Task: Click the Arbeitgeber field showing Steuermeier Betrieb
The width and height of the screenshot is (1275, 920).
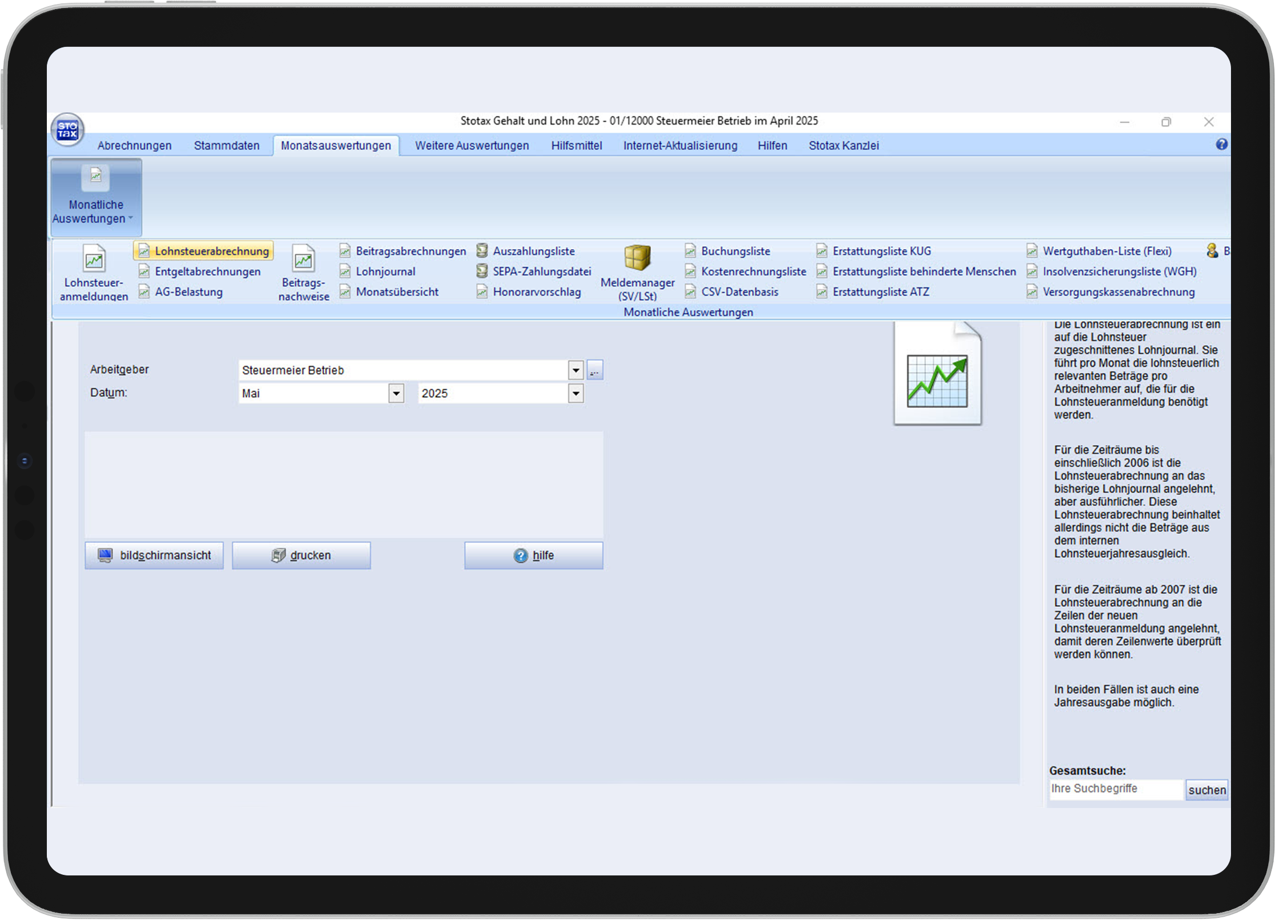Action: 403,370
